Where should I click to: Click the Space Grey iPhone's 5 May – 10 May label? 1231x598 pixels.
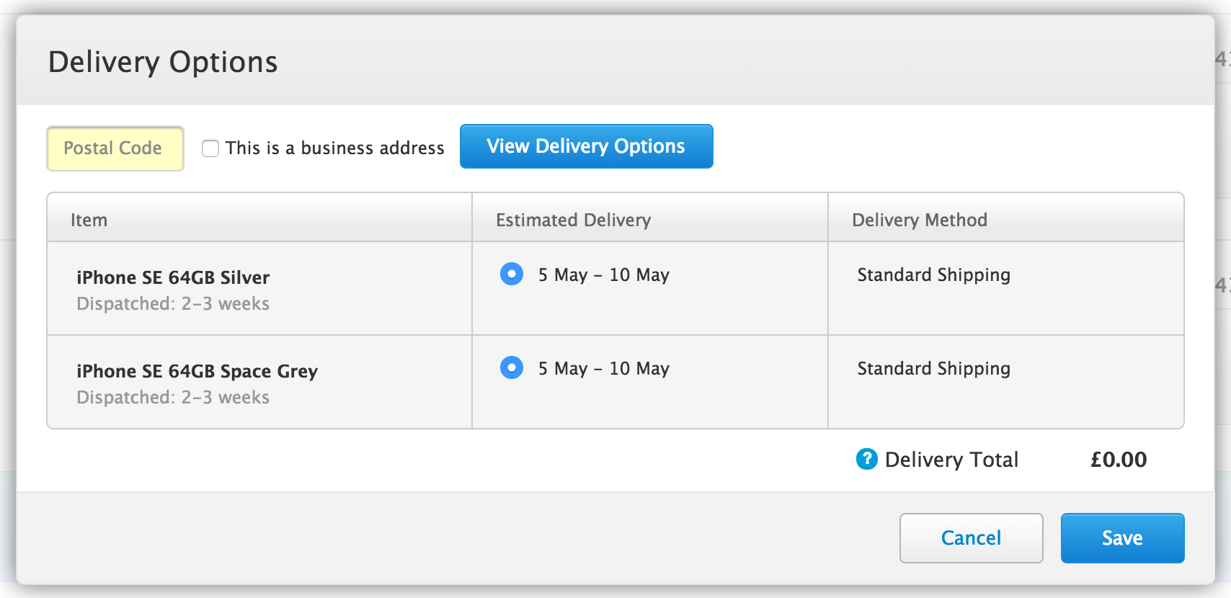point(604,368)
